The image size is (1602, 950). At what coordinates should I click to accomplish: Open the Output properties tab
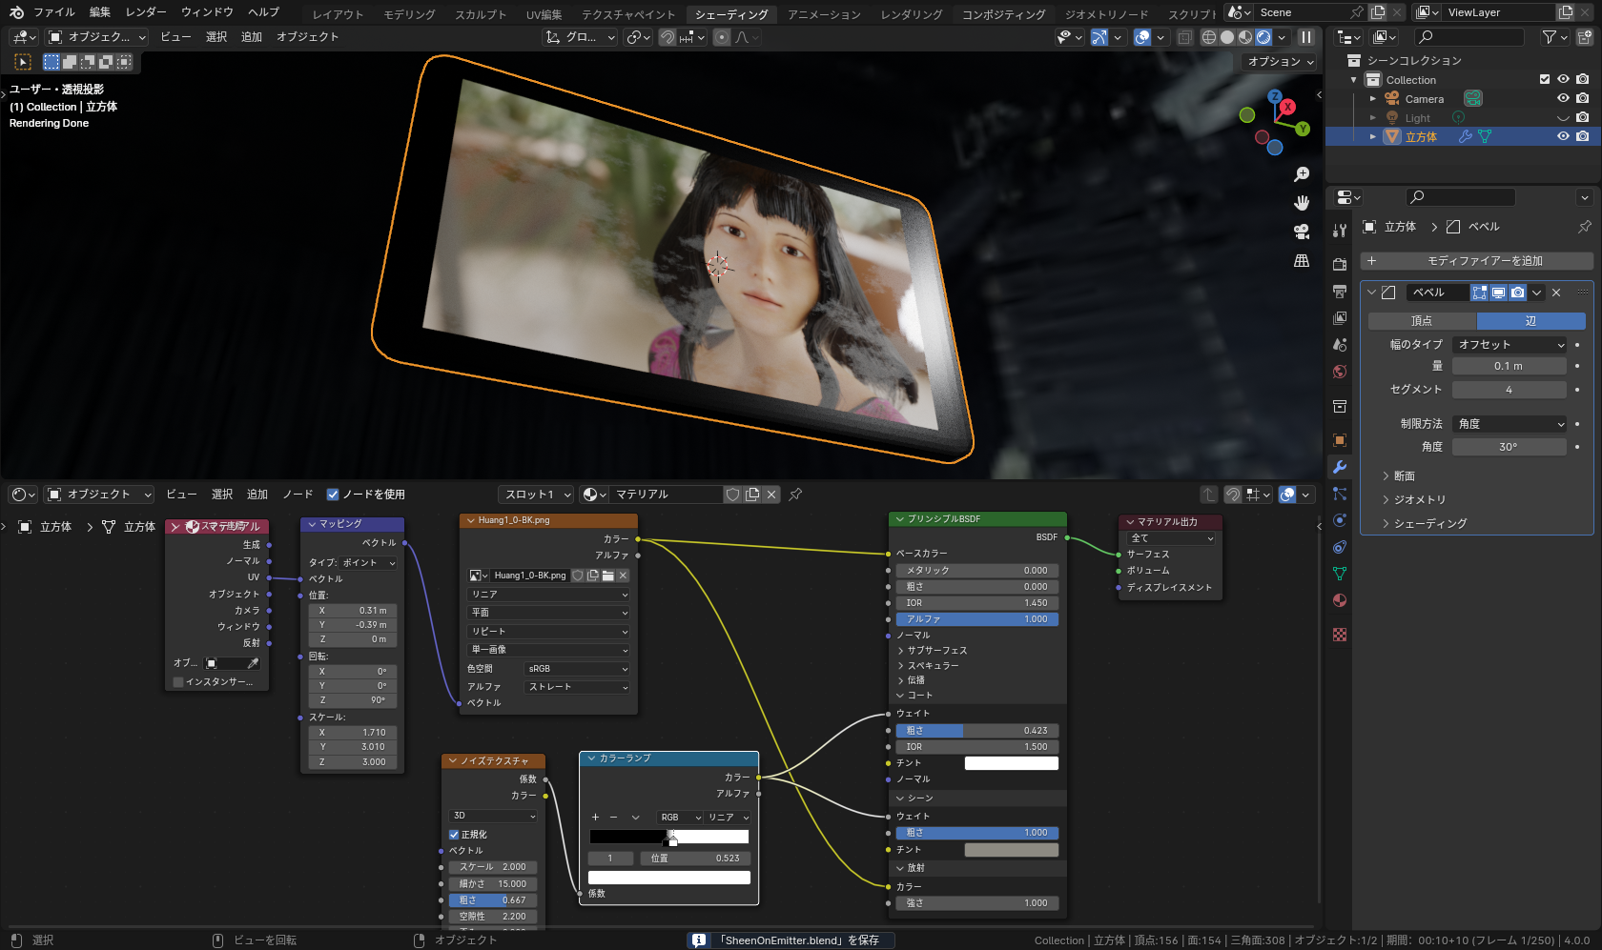(1340, 291)
